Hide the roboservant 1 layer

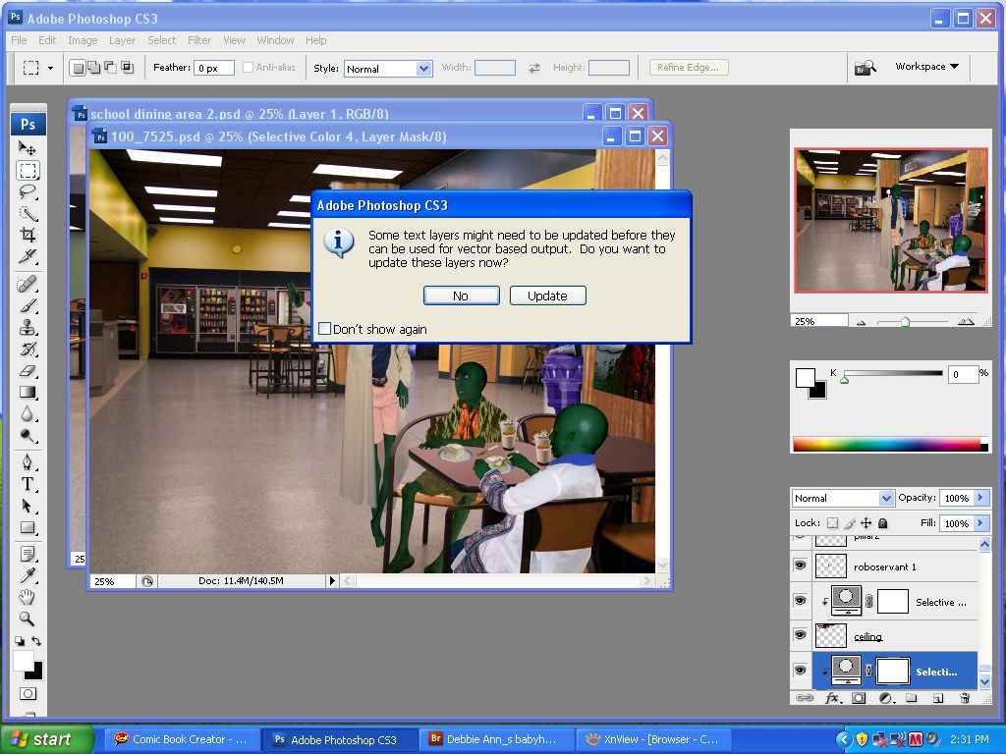coord(800,566)
